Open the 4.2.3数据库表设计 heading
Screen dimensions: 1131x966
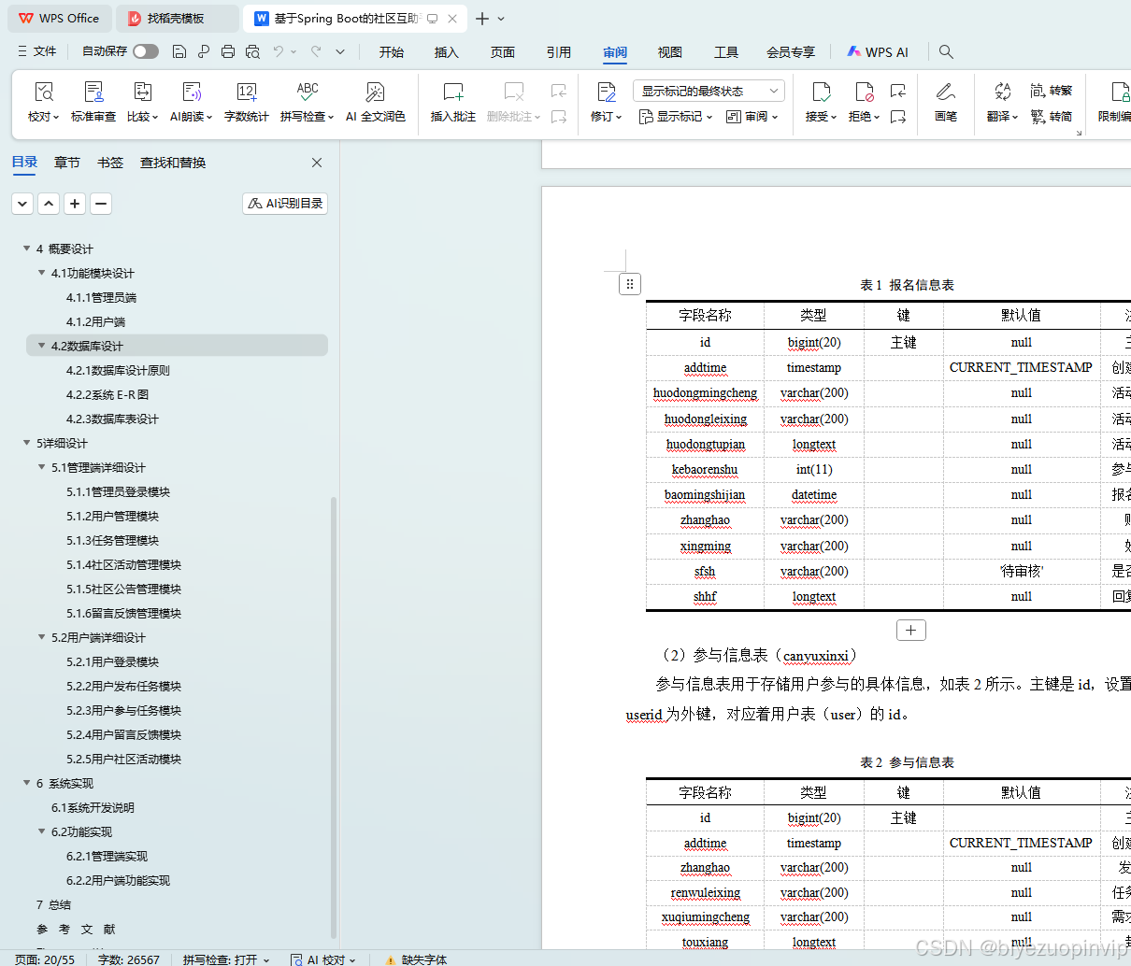(x=112, y=419)
